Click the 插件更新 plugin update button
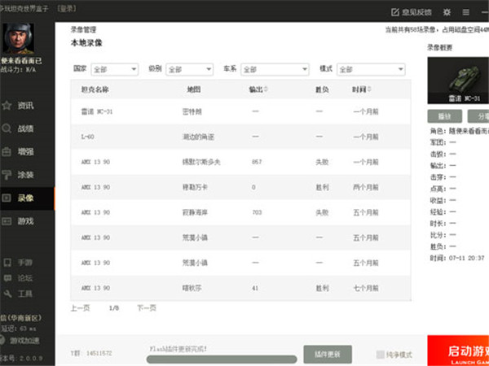This screenshot has height=366, width=489. tap(328, 354)
